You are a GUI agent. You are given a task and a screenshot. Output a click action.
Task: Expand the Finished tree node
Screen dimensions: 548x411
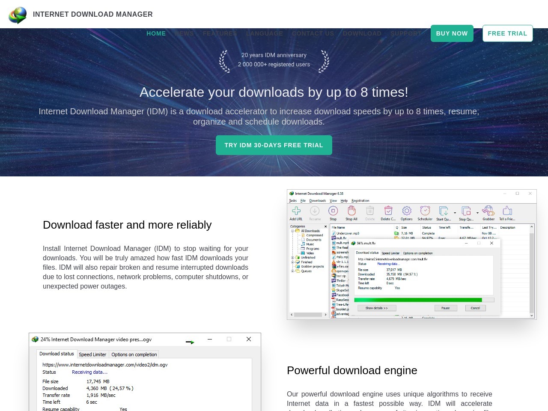click(x=292, y=262)
